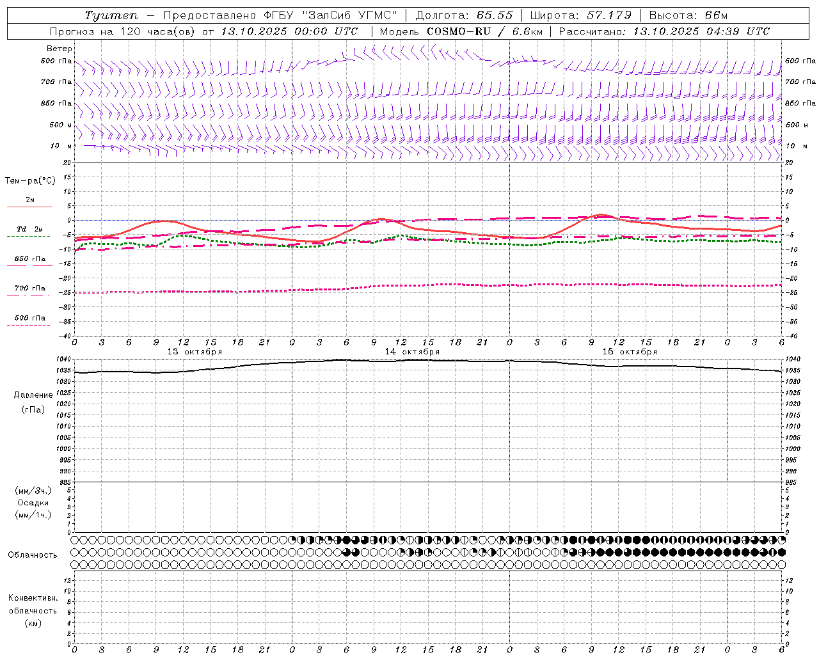Click the pink dashed swatch under the 500 гПа legend
819x655 pixels.
28,326
